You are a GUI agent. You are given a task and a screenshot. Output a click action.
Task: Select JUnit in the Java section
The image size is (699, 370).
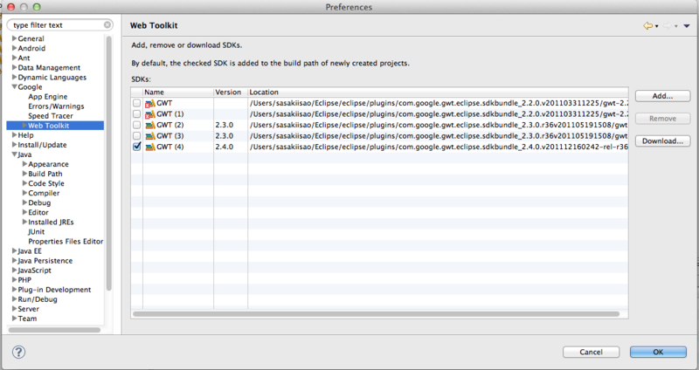pyautogui.click(x=36, y=231)
